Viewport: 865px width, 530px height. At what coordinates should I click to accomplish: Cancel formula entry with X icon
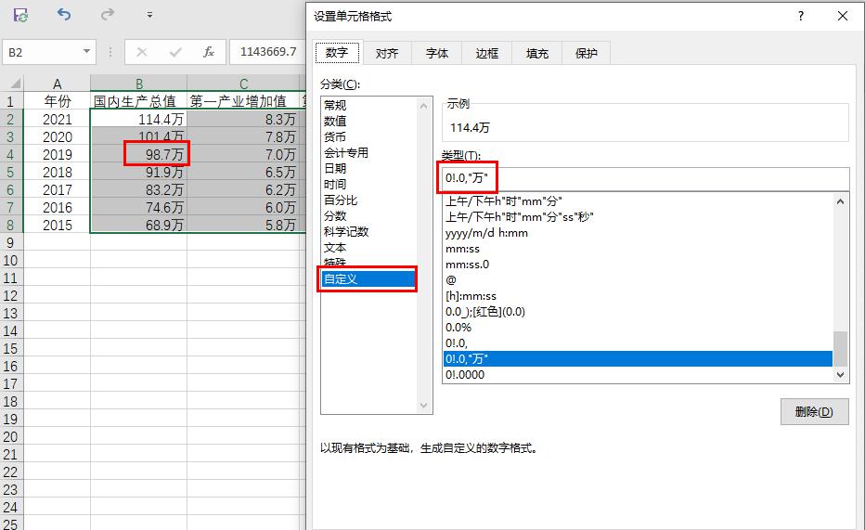point(142,52)
